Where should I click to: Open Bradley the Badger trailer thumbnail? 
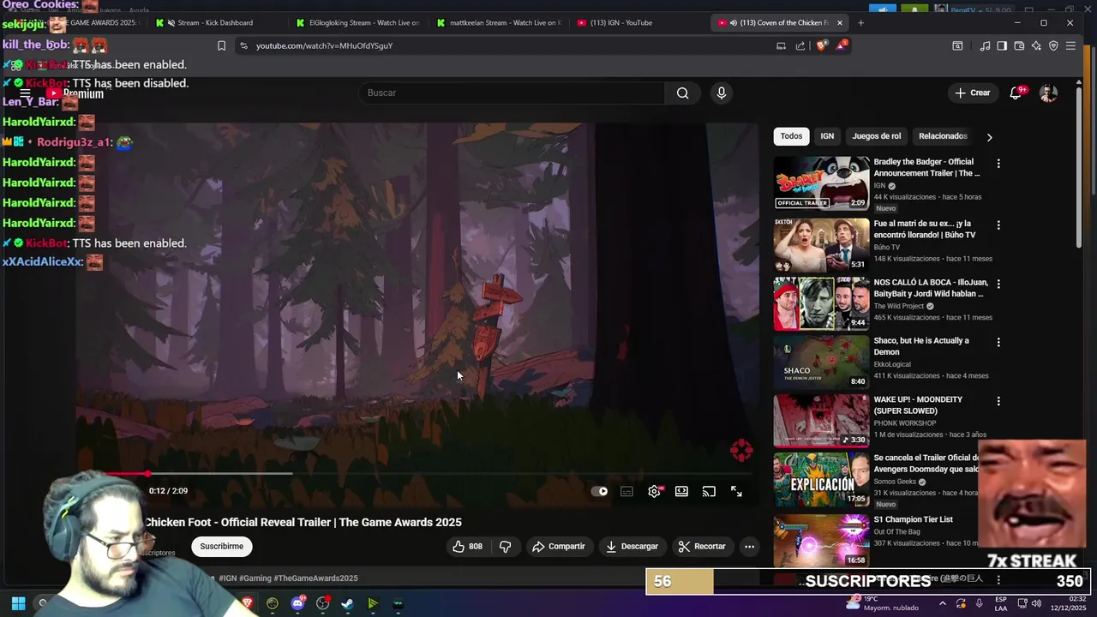point(821,183)
